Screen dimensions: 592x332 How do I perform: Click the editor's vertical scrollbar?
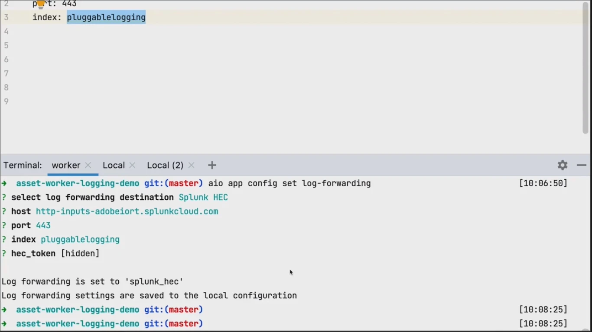pos(585,69)
